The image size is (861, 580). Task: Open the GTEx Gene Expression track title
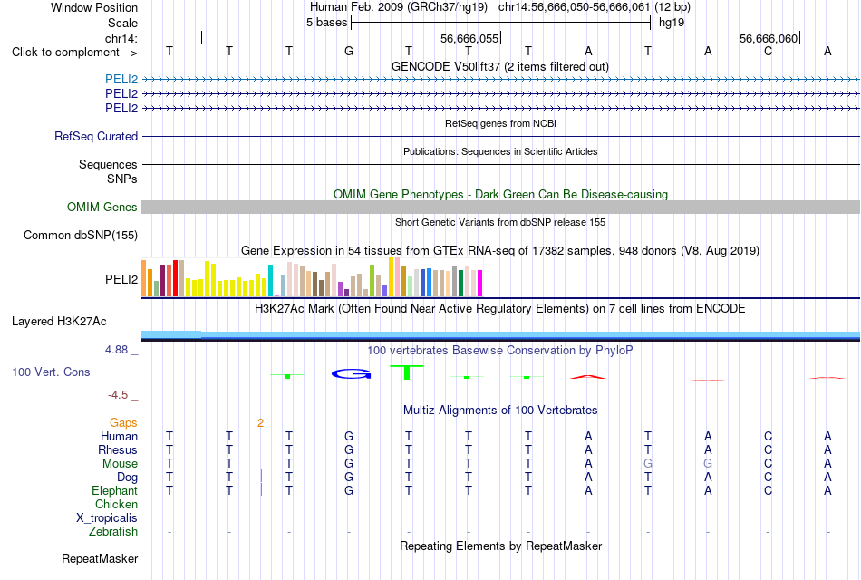click(500, 251)
